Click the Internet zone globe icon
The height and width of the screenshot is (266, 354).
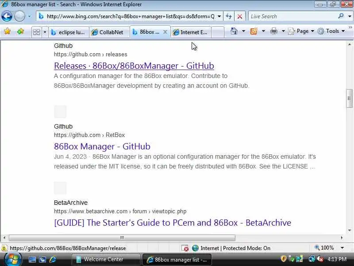(x=195, y=248)
